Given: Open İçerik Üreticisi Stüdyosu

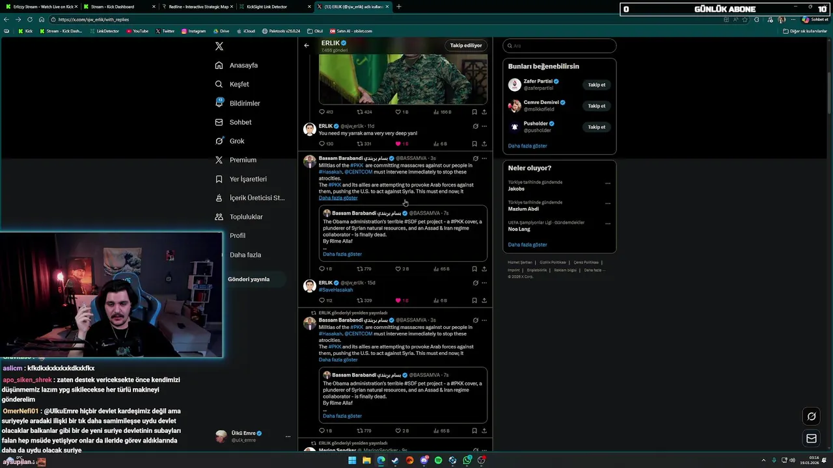Looking at the screenshot, I should 250,198.
